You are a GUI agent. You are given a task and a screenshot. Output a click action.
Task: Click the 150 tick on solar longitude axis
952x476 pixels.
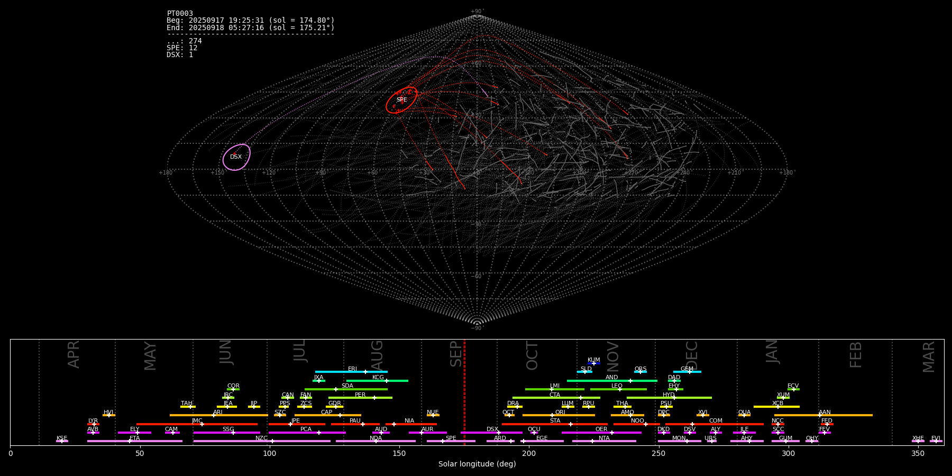399,453
